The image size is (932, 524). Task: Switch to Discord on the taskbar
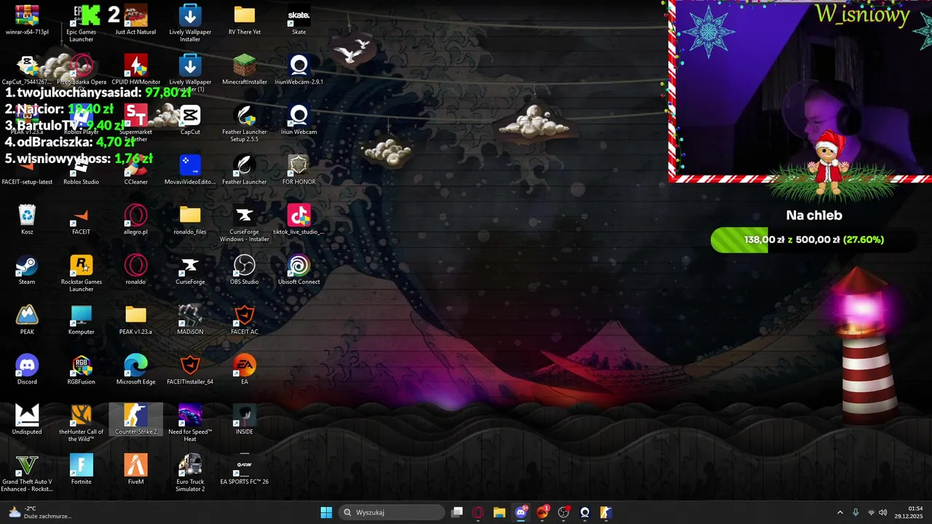click(x=521, y=512)
